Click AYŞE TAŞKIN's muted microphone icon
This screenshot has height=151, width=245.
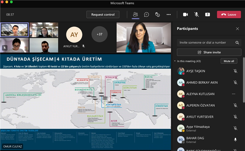coord(235,71)
